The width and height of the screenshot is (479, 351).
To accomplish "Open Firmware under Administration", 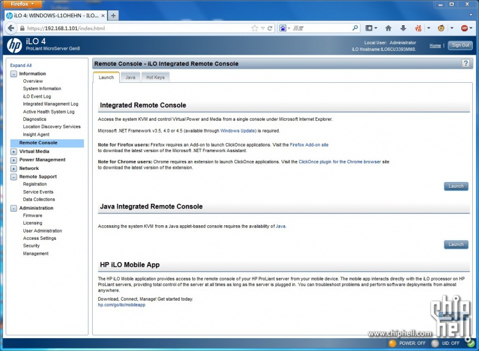I will pos(33,215).
